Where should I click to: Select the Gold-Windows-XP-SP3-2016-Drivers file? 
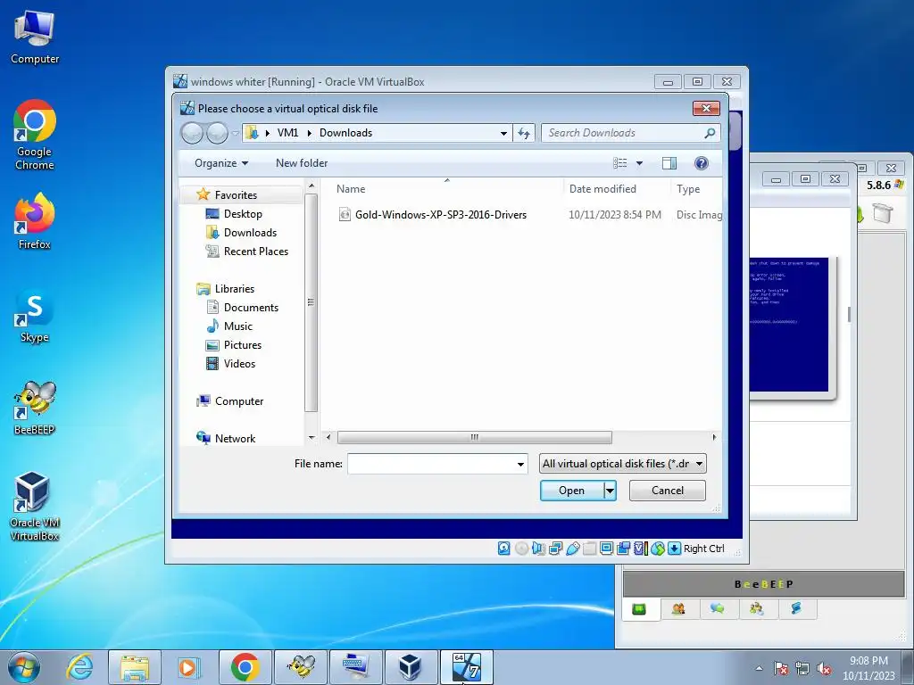[x=441, y=214]
